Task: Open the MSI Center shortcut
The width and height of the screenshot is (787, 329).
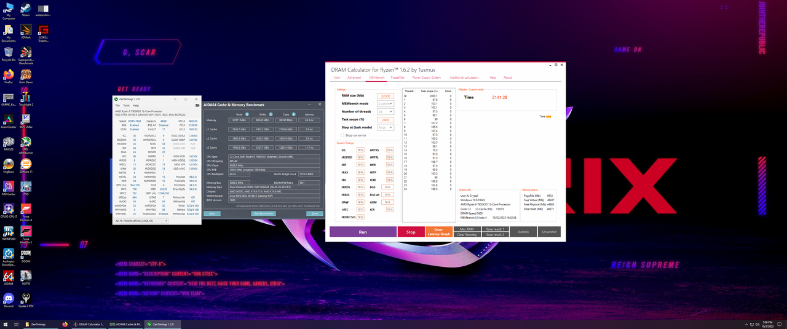Action: pos(9,188)
